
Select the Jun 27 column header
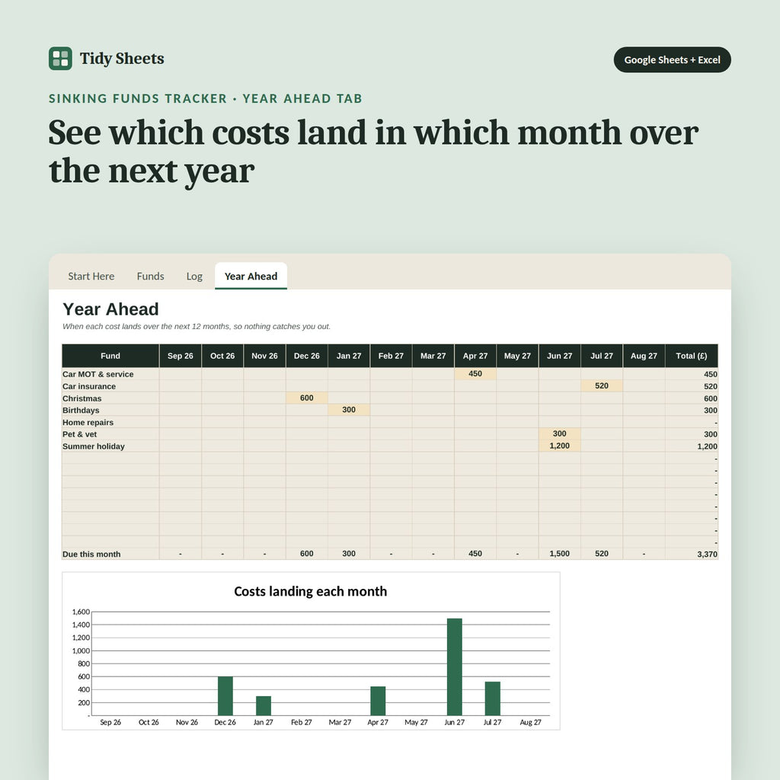coord(560,356)
